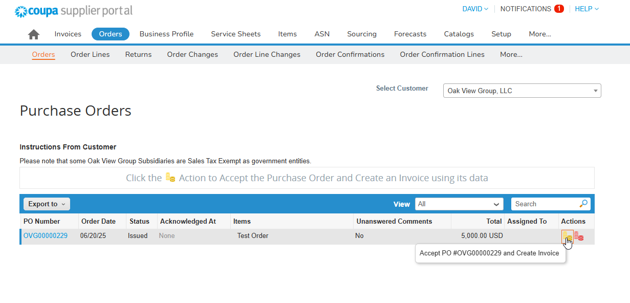Click yellow coins Create Invoice icon

click(x=567, y=236)
